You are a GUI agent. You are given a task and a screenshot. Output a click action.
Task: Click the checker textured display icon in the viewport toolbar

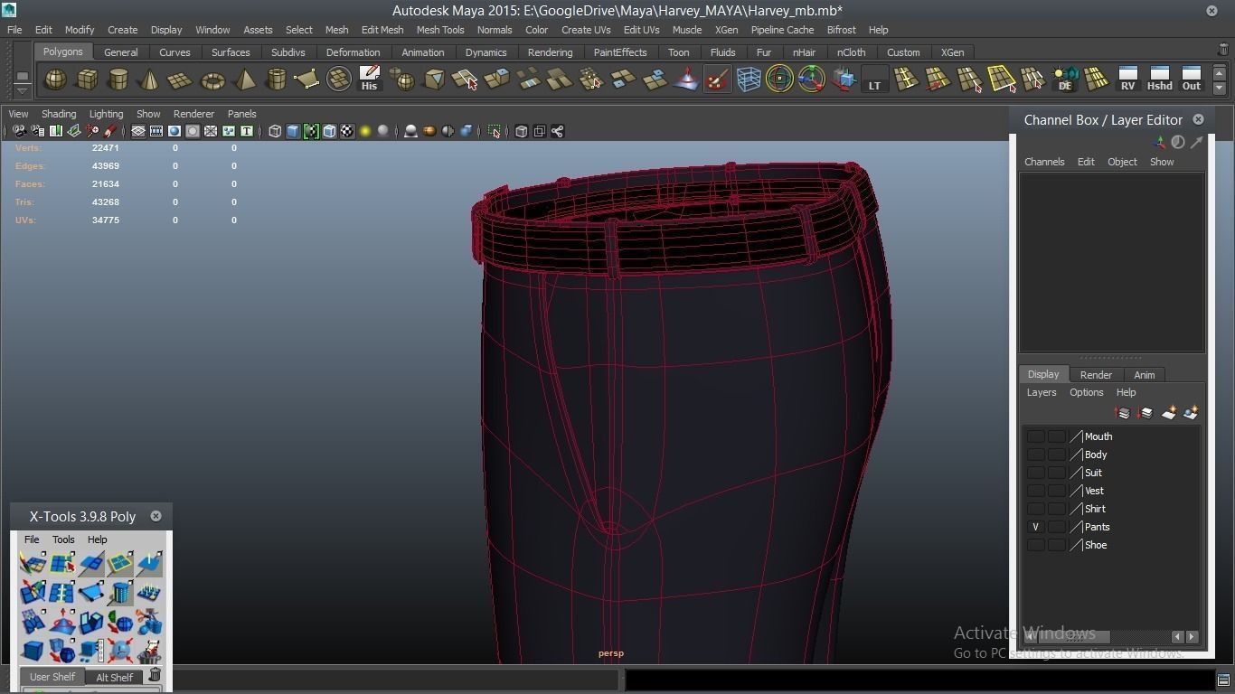347,131
